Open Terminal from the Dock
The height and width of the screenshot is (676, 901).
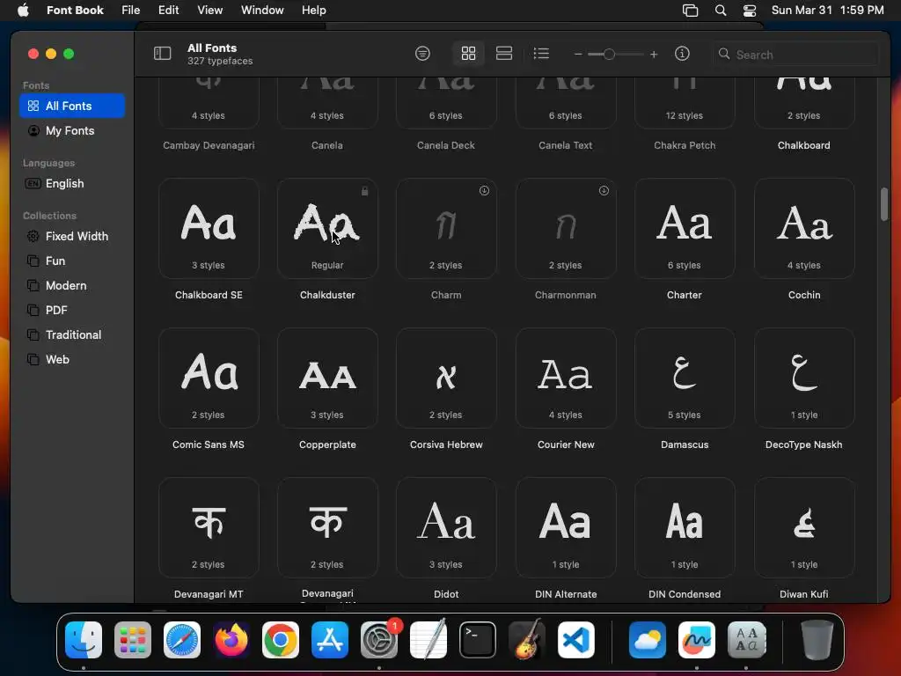478,640
